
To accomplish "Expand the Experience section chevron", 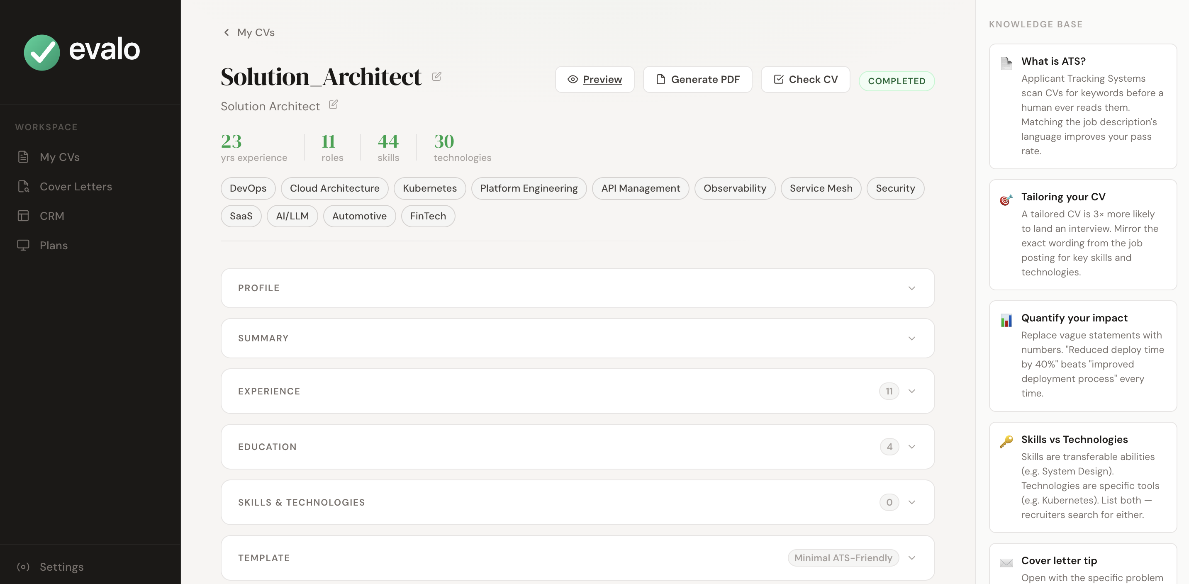I will click(x=911, y=391).
